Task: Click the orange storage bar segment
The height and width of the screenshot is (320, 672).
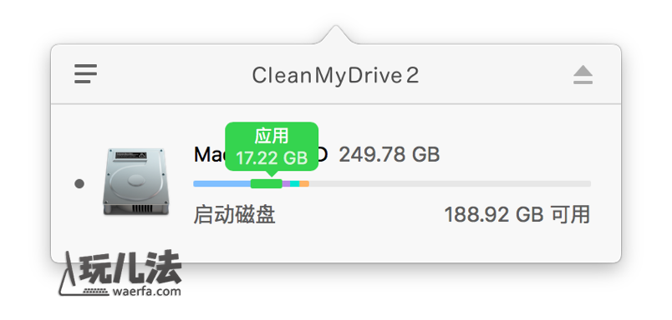Action: pyautogui.click(x=304, y=183)
